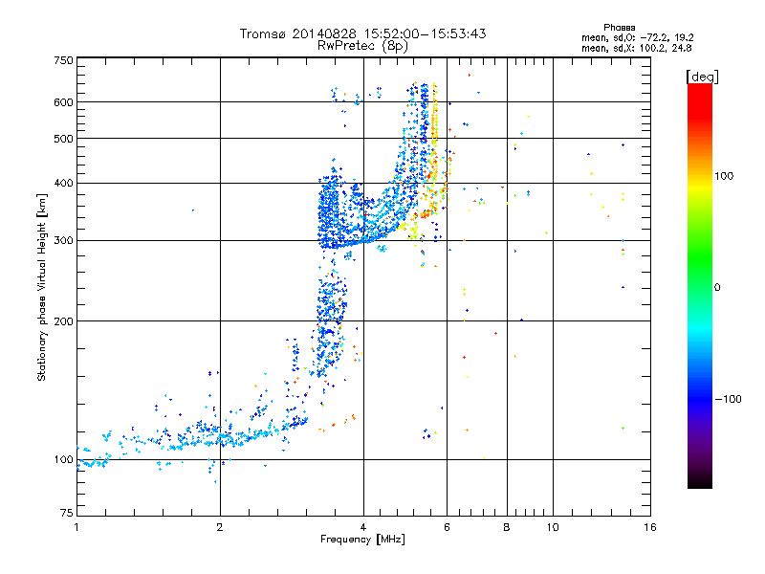
Task: Click the y-axis tick label '500'
Action: tap(63, 139)
